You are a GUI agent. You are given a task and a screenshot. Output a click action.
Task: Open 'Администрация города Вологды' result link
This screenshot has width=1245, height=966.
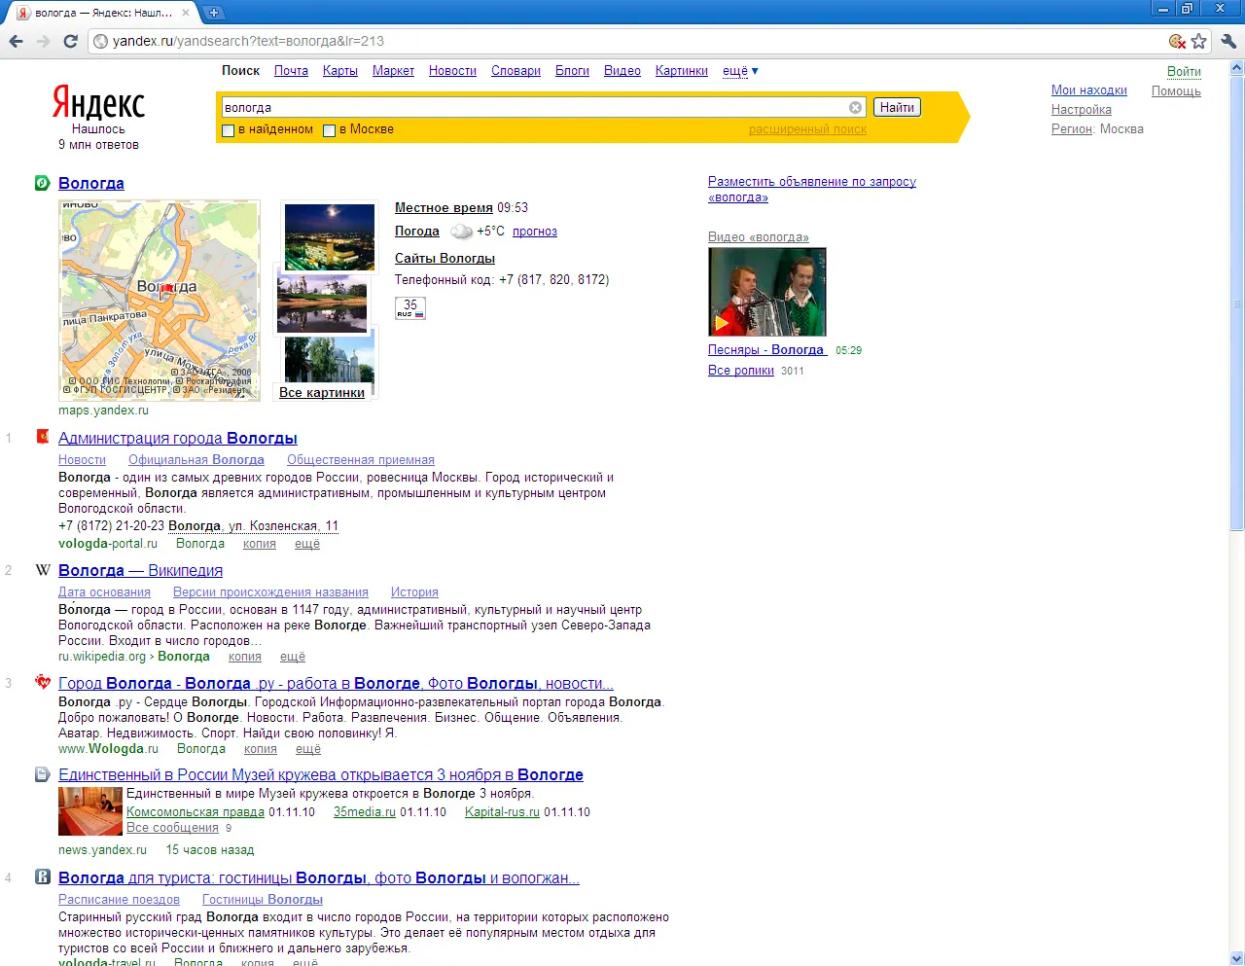[x=177, y=439]
